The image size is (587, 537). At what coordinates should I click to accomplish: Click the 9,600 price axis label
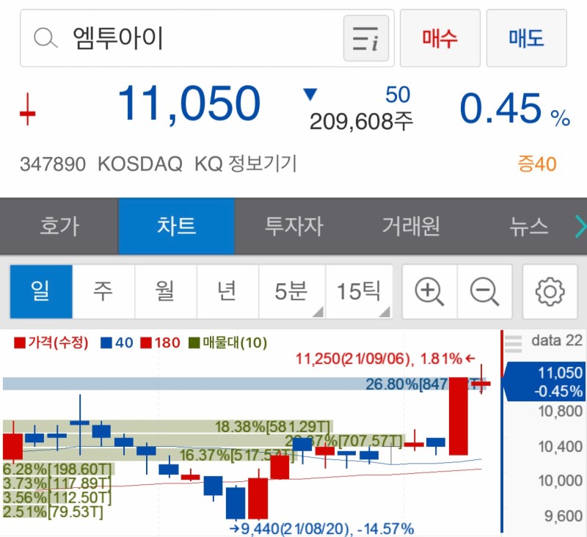(x=564, y=516)
